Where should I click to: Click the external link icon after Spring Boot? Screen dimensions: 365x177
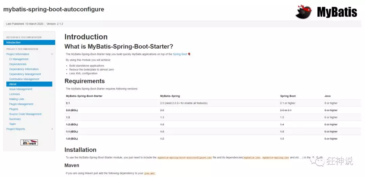189,54
